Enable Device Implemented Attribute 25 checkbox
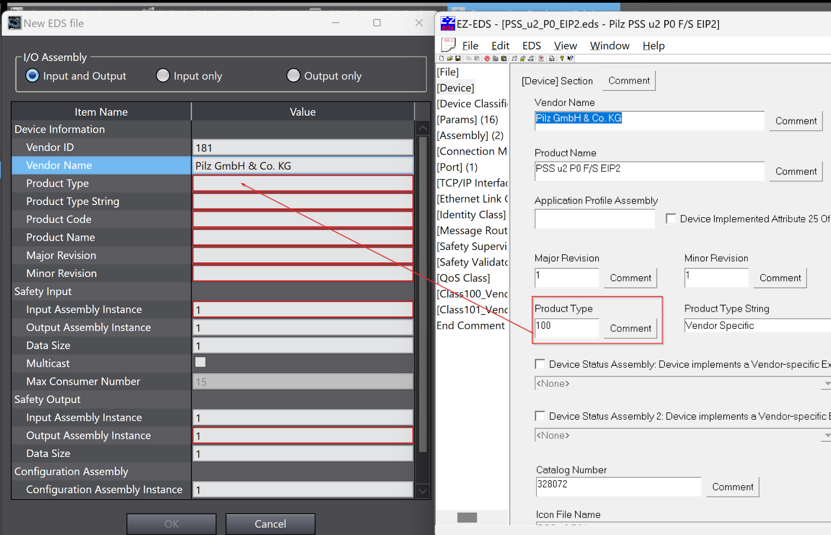 tap(671, 219)
